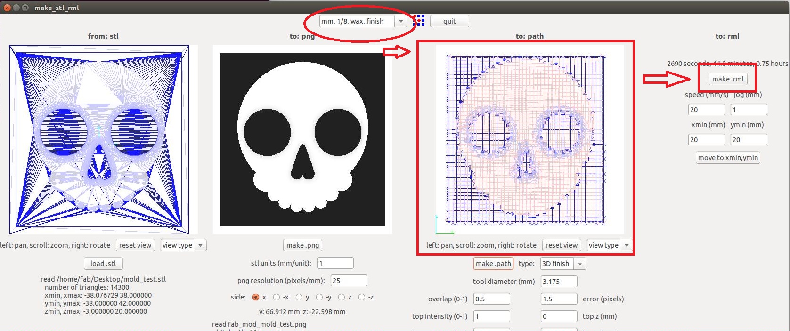Click the skull png preview image
This screenshot has width=790, height=331.
coord(302,139)
